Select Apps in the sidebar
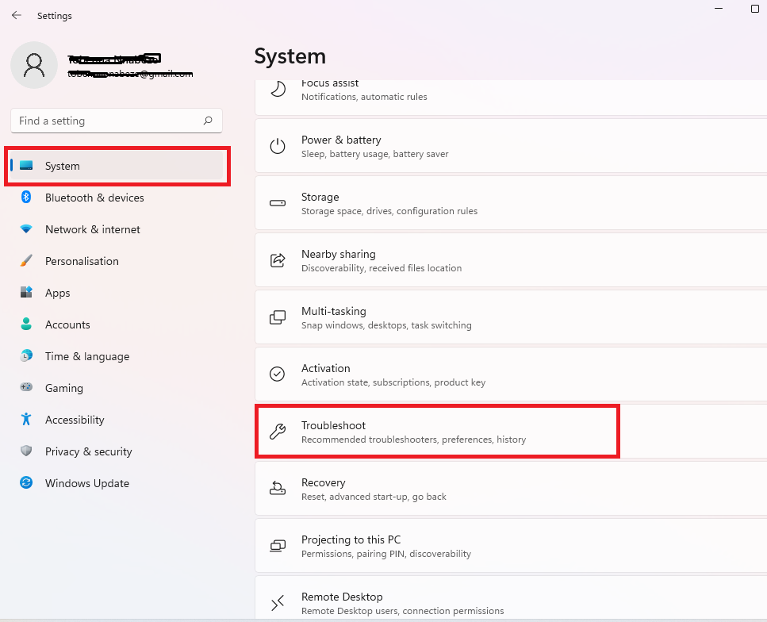 57,293
